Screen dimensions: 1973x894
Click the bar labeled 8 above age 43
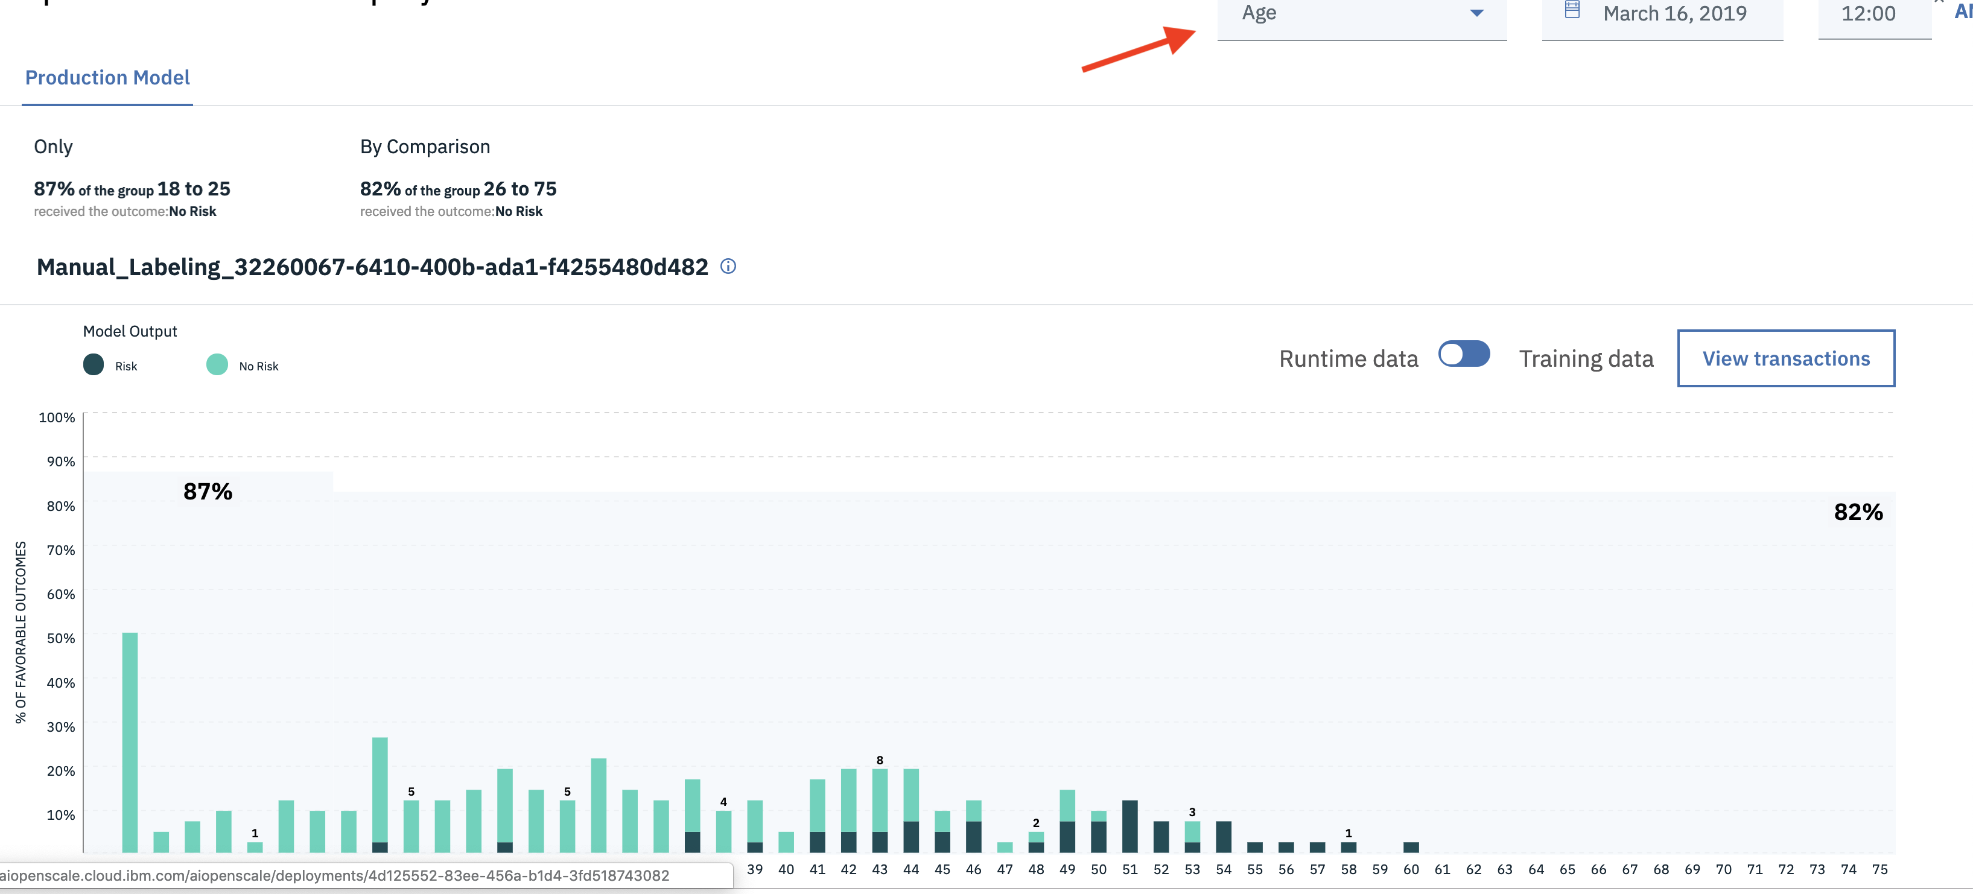pos(879,810)
